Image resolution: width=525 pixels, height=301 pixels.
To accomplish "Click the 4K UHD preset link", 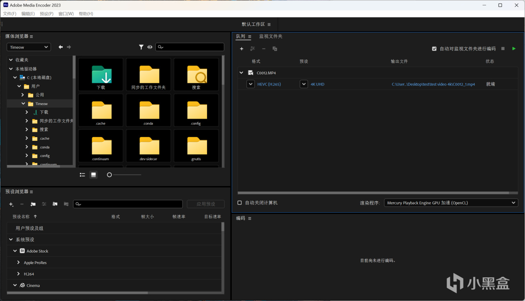I will click(317, 84).
